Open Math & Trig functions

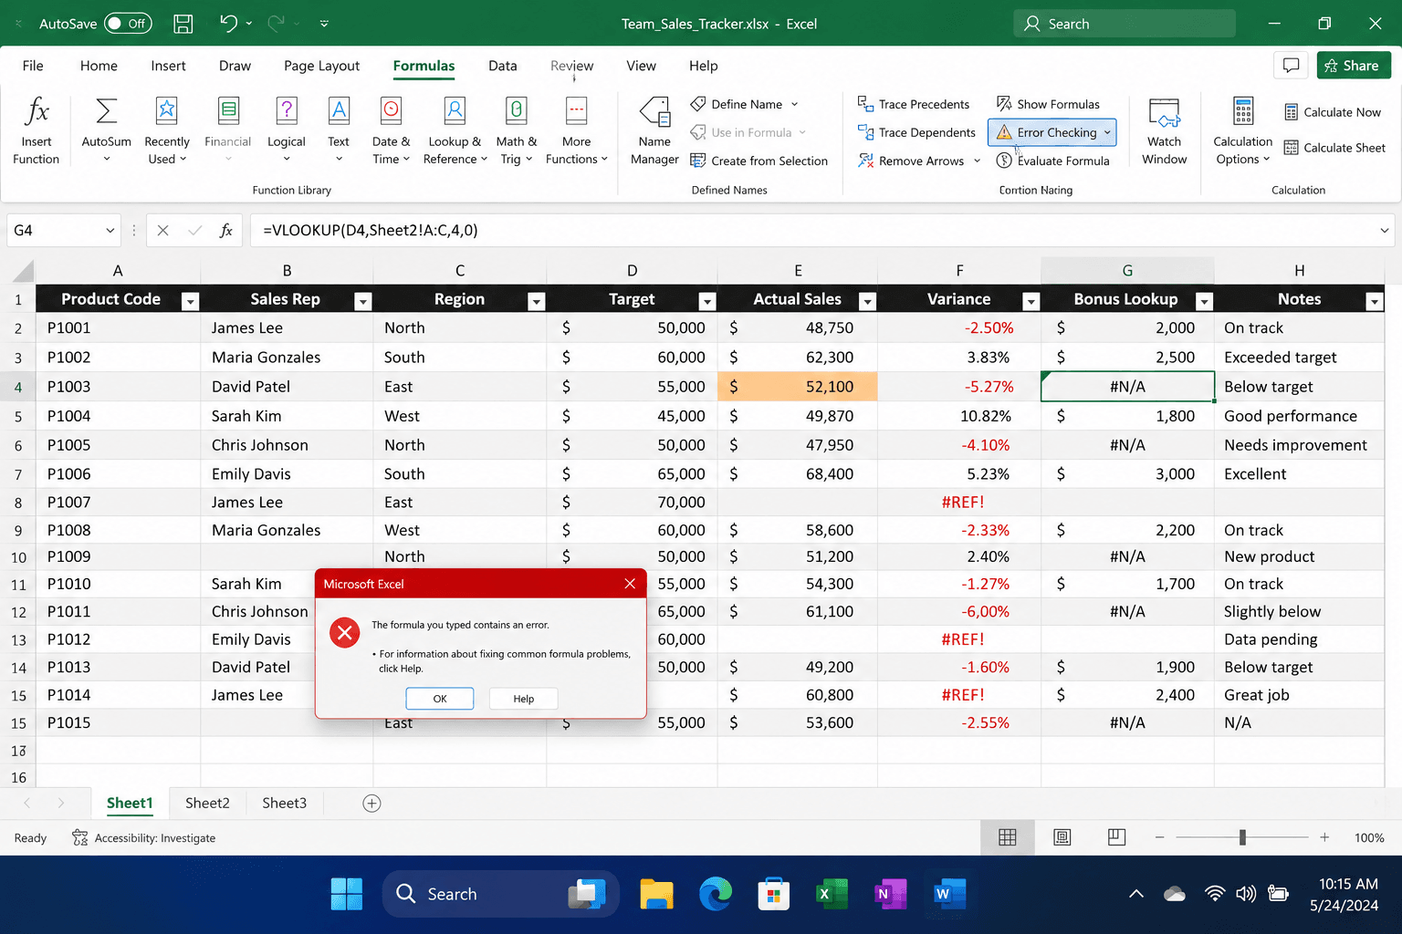click(x=516, y=130)
